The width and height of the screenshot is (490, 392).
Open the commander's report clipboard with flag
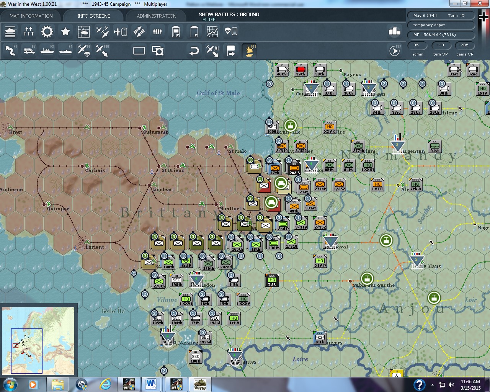point(176,31)
